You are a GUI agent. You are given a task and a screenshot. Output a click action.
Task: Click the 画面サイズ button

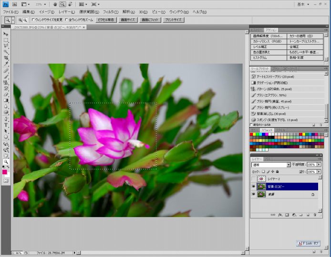128,20
